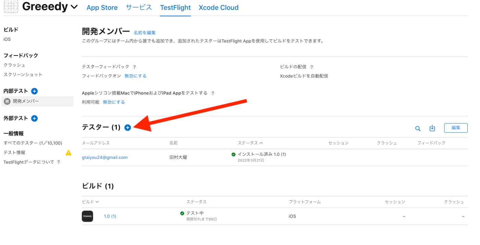Open スクリーンショット feedback in sidebar

click(23, 75)
